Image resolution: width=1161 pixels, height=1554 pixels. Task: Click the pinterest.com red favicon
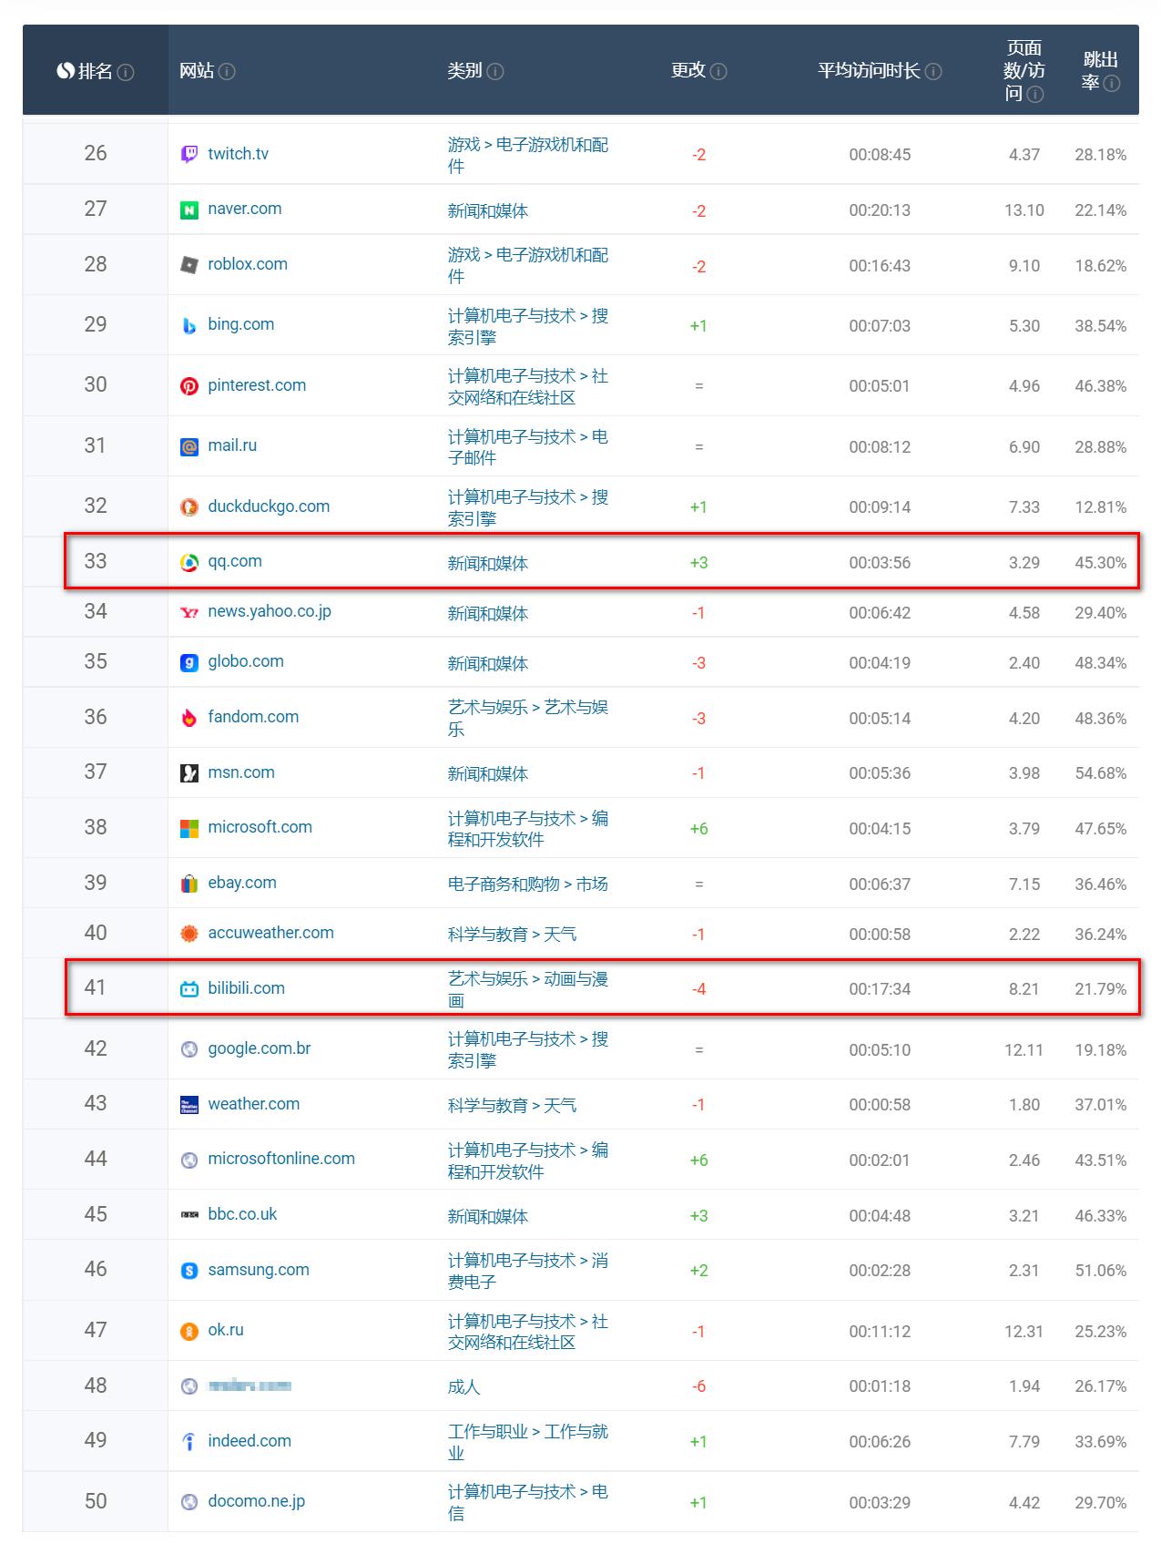click(189, 386)
